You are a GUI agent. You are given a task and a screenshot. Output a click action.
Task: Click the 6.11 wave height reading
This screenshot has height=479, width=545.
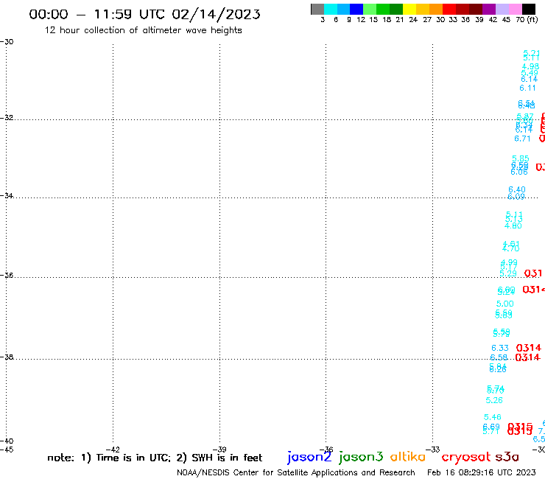click(527, 88)
